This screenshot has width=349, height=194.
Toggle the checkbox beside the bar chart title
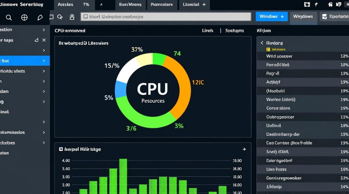[x=61, y=149]
